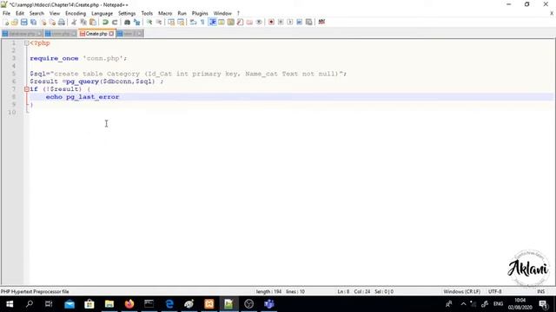Click the Stop macro recording icon
Image resolution: width=556 pixels, height=312 pixels.
pos(281,23)
